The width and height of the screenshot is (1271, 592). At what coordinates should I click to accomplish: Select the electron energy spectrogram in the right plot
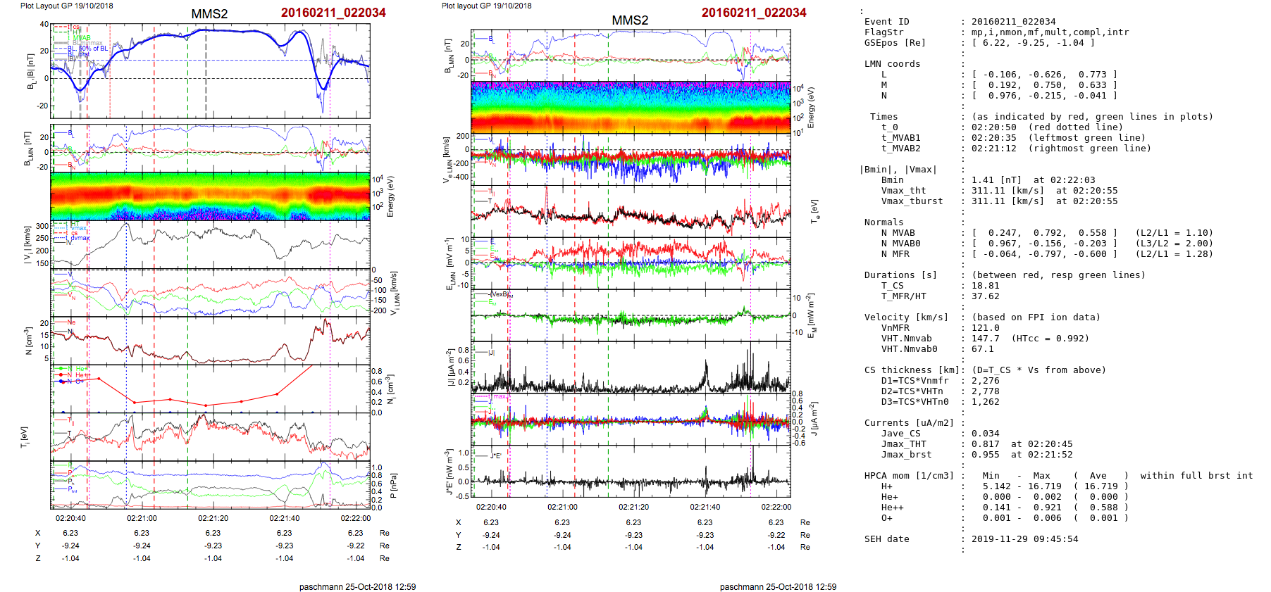[631, 107]
